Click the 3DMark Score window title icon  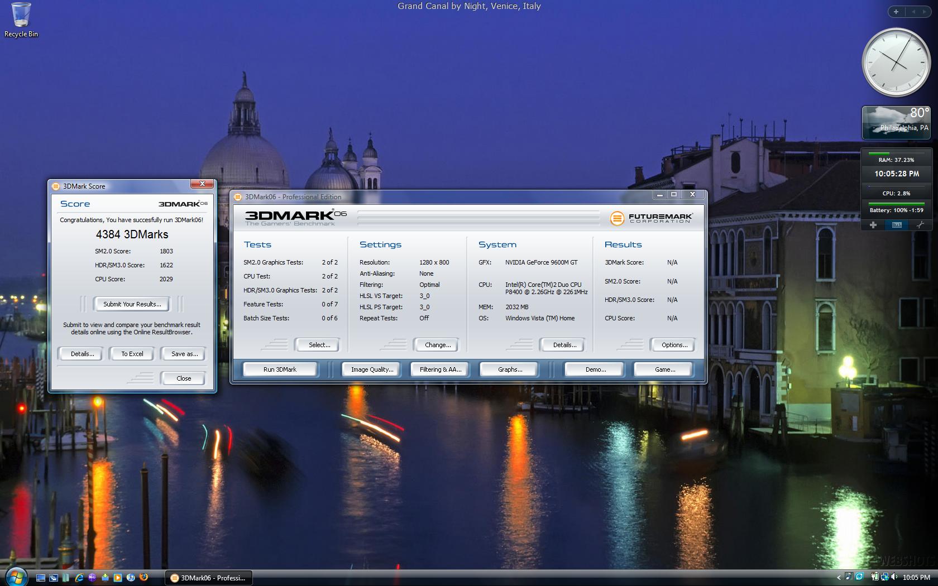(x=56, y=186)
